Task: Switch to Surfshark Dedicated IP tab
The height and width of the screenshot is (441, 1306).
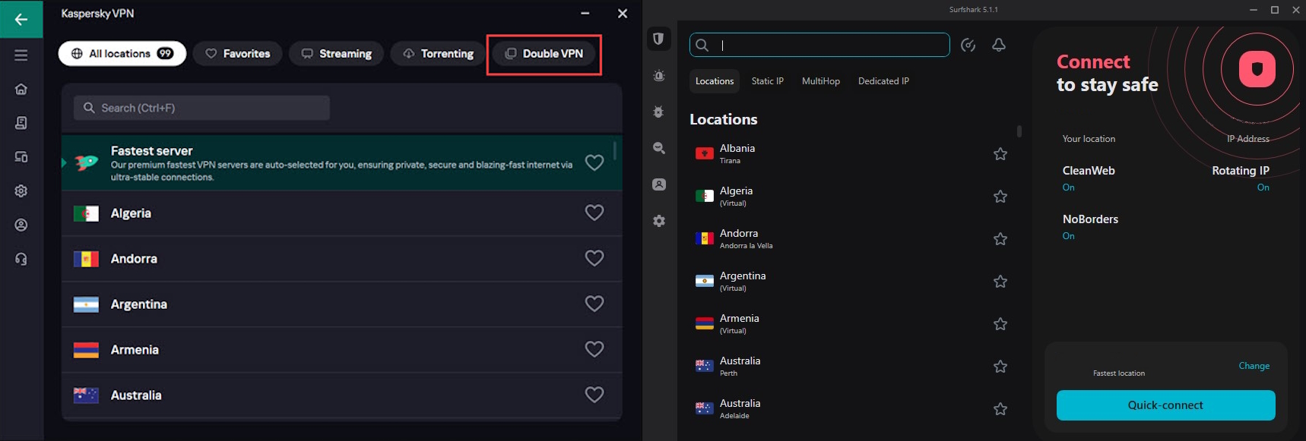Action: click(x=883, y=81)
